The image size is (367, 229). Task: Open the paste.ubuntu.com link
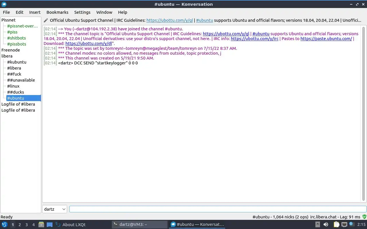click(x=326, y=39)
